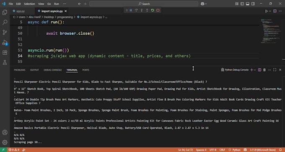Click the progaraming breadcrumb folder

tap(65, 17)
